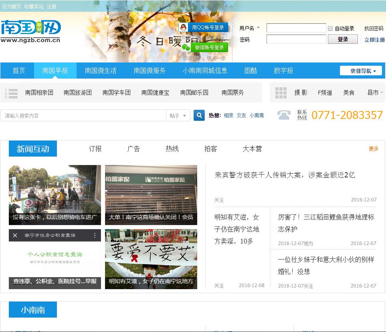386x332 pixels.
Task: Click the 小南南 section header
Action: click(x=33, y=310)
